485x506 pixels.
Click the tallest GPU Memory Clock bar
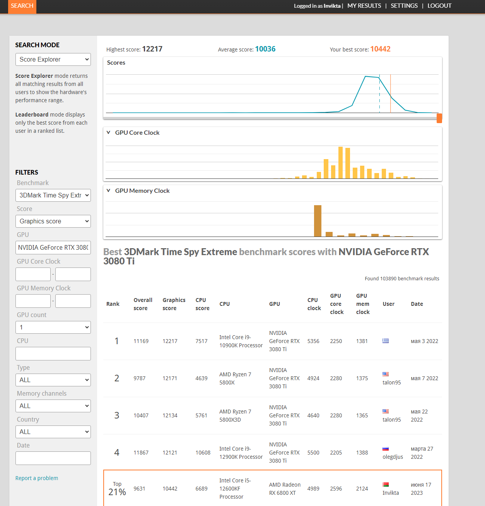point(318,221)
